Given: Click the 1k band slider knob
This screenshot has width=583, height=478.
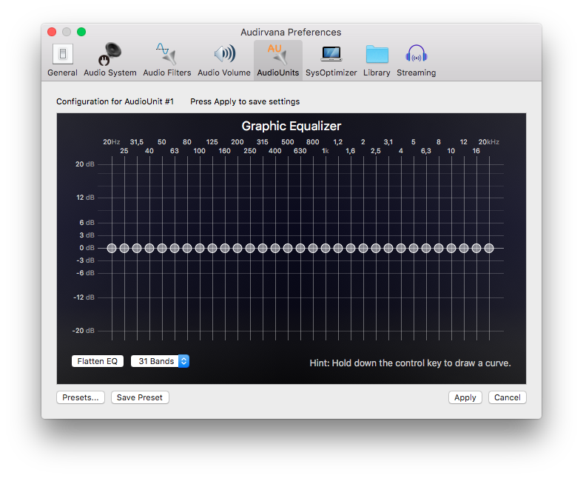Looking at the screenshot, I should click(326, 248).
